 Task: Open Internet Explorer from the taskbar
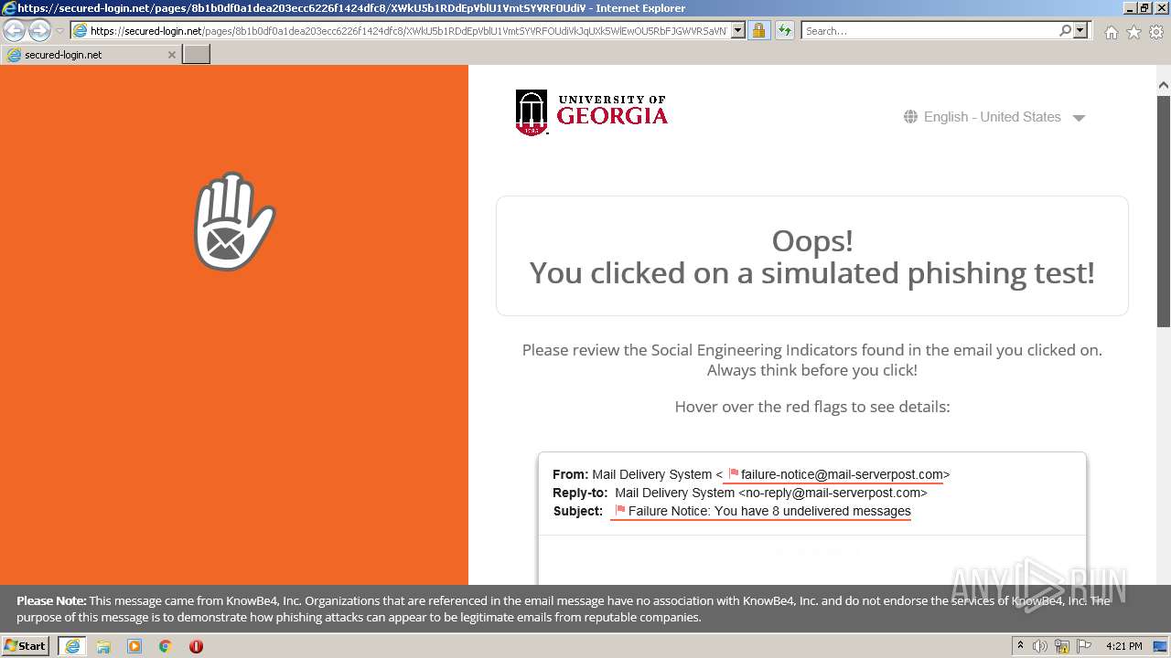(x=72, y=646)
